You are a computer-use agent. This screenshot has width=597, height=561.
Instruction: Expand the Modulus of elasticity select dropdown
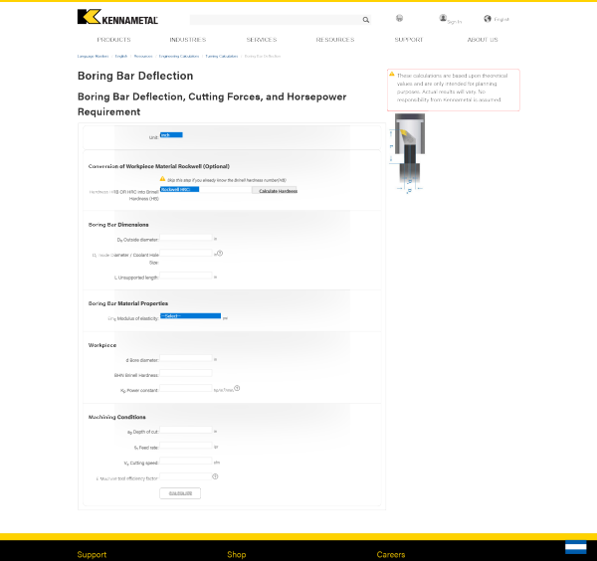tap(189, 316)
